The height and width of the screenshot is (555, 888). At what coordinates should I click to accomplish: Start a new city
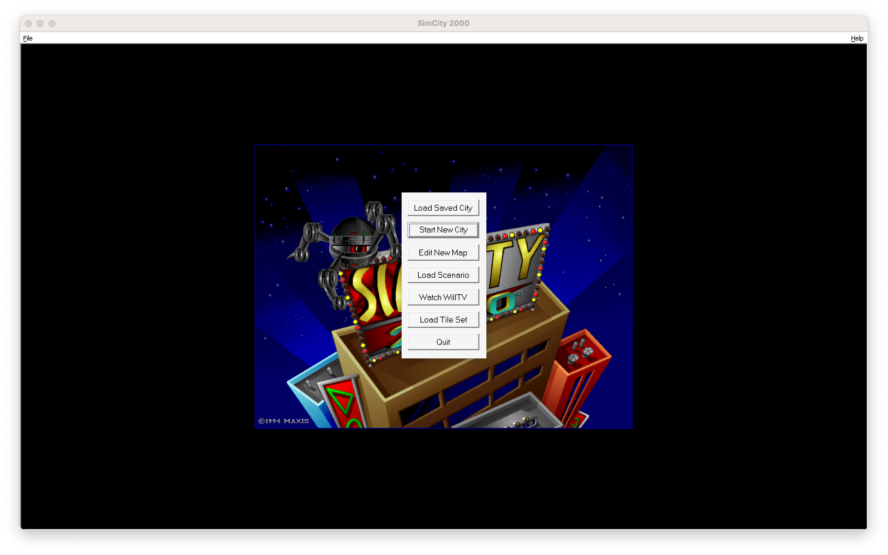[443, 230]
